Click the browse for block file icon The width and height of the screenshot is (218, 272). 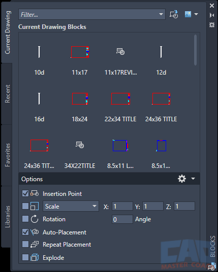click(x=174, y=14)
